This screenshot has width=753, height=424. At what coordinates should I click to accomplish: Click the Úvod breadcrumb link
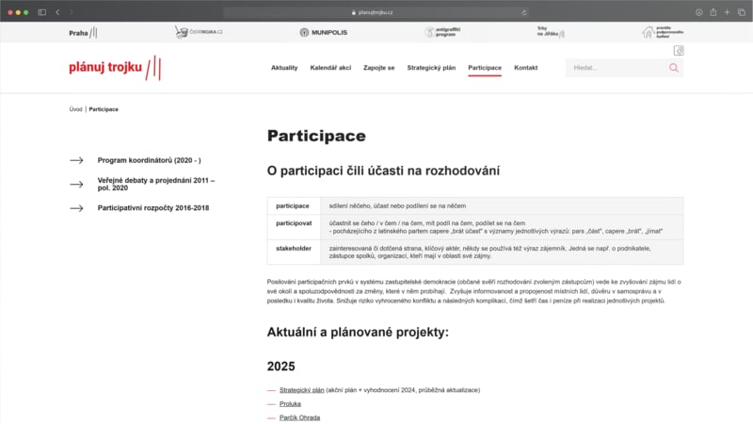pyautogui.click(x=75, y=109)
